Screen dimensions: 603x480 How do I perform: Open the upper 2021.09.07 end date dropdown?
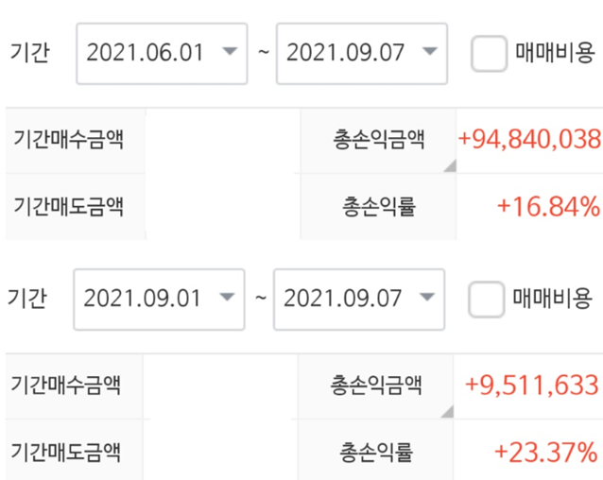pos(362,54)
